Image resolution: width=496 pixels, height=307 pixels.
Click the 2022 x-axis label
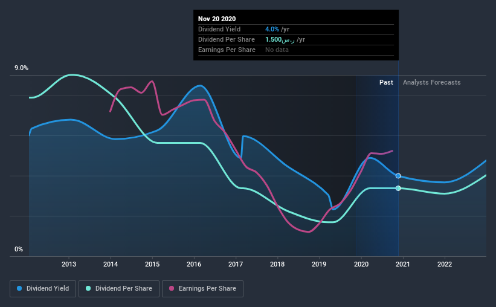445,264
